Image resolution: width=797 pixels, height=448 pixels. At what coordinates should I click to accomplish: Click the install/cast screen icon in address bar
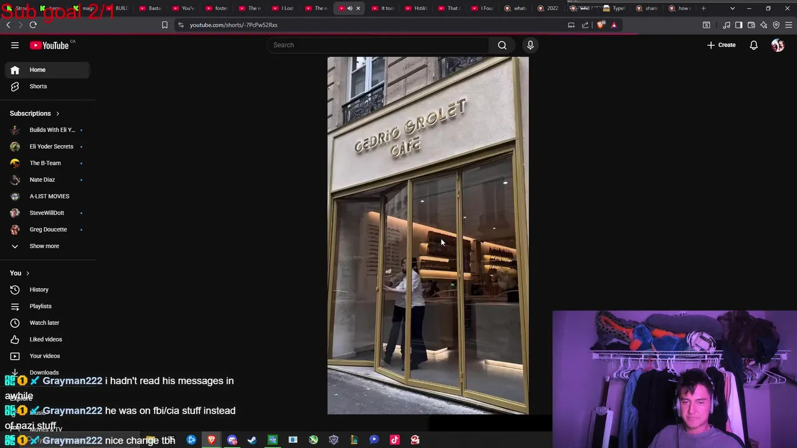pos(571,25)
